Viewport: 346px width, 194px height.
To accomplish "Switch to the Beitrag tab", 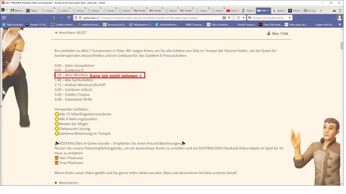I will [17, 11].
